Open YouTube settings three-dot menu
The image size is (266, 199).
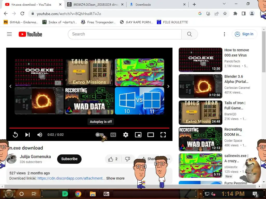224,34
